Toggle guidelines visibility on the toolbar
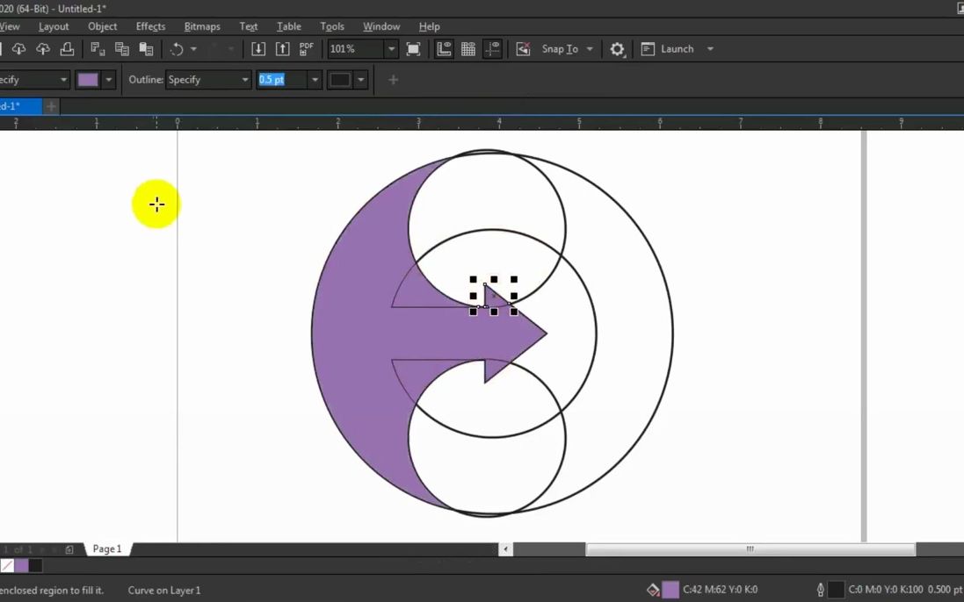 [492, 48]
